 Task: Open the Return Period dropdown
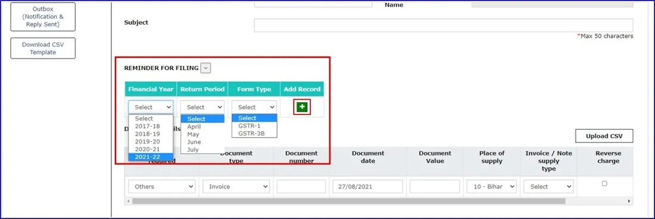pyautogui.click(x=202, y=107)
